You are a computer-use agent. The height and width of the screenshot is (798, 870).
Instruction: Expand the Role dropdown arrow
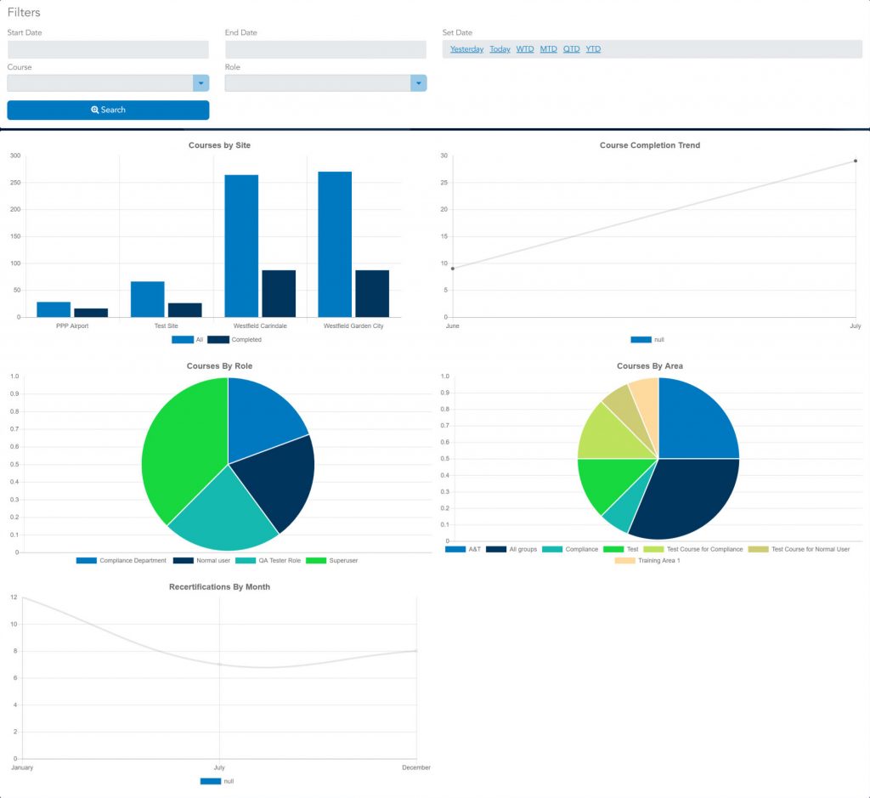click(418, 83)
